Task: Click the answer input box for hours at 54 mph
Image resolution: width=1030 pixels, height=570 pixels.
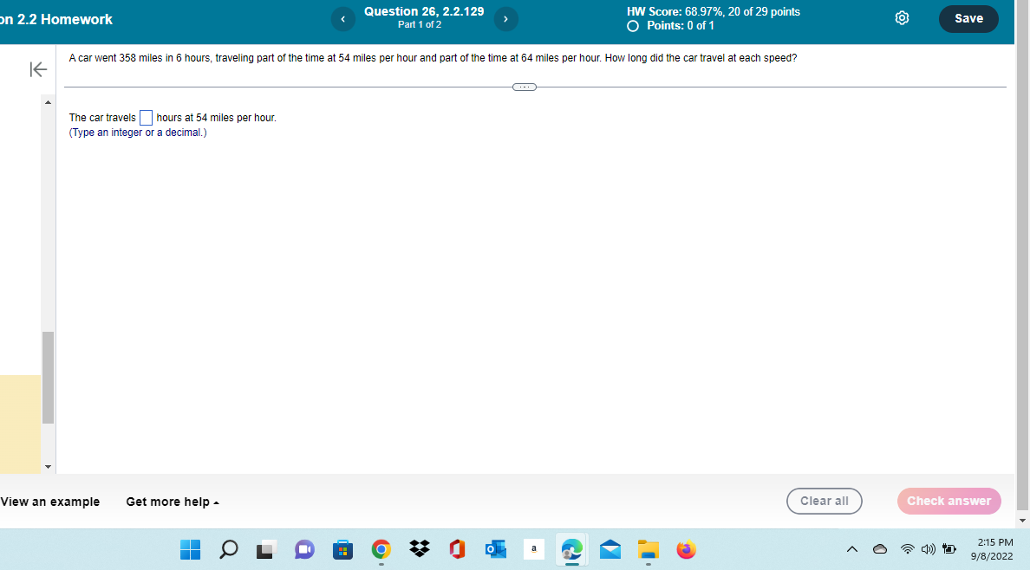Action: coord(146,117)
